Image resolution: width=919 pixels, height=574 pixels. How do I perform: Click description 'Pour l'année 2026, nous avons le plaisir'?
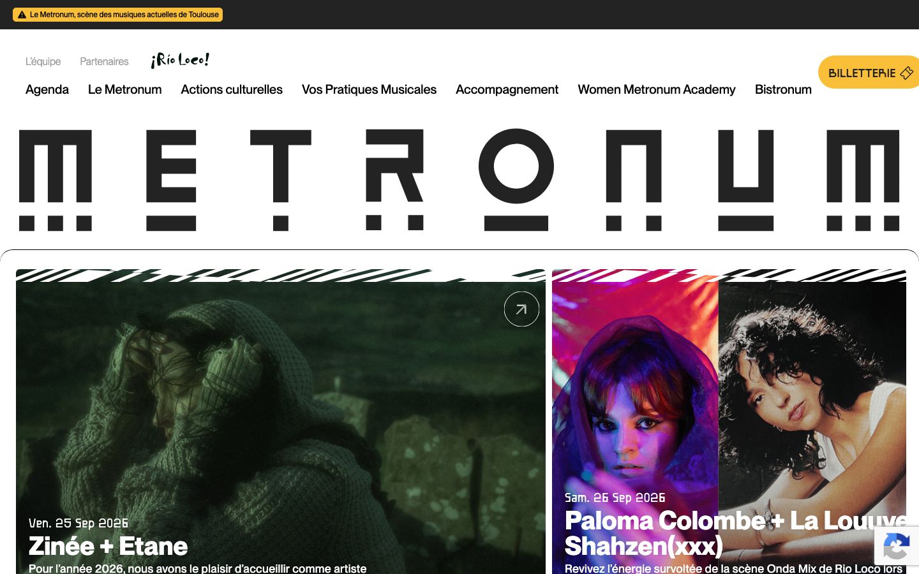pyautogui.click(x=198, y=568)
